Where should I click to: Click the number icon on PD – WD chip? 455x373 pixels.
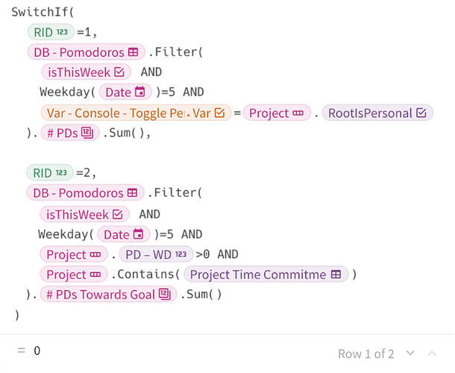(x=181, y=254)
